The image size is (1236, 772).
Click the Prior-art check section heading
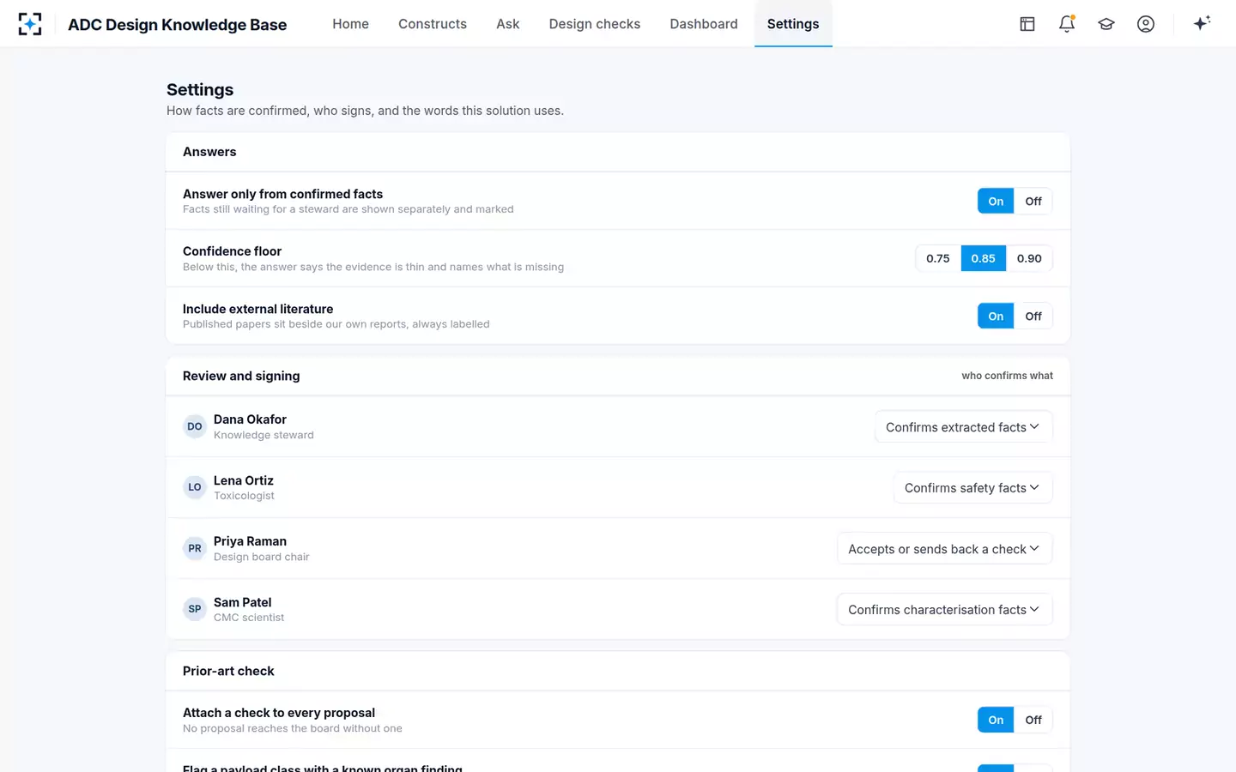click(228, 671)
